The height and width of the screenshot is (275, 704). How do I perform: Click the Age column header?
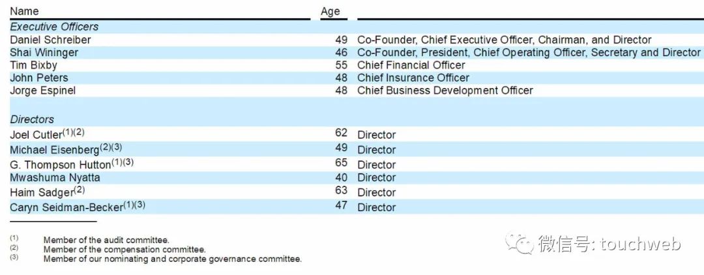click(330, 12)
